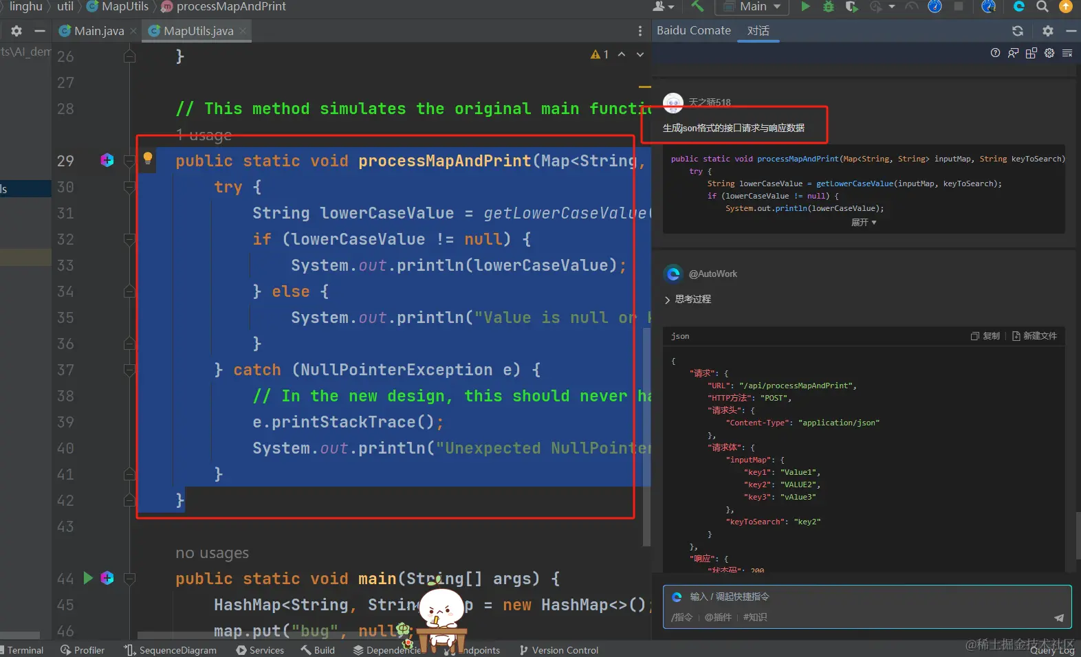This screenshot has width=1081, height=657.
Task: Fold the method at line 29
Action: point(129,161)
